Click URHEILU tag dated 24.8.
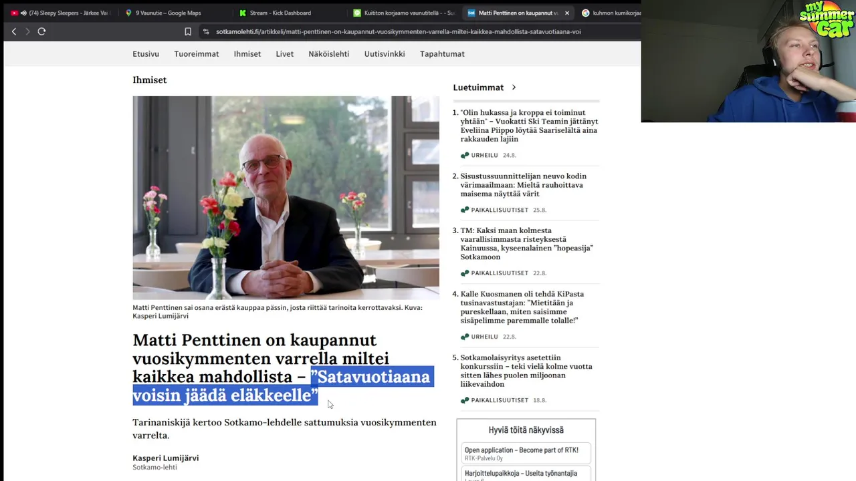 click(485, 155)
